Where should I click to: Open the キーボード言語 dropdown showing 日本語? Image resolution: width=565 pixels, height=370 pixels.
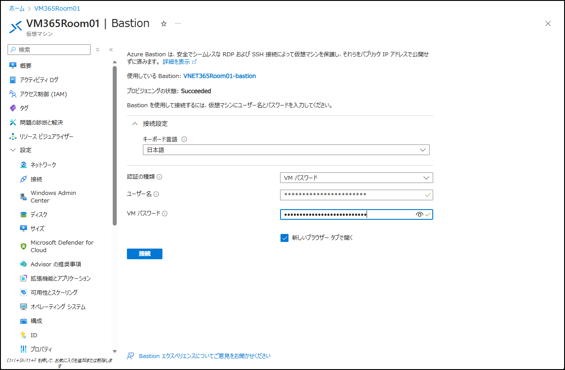pos(286,150)
